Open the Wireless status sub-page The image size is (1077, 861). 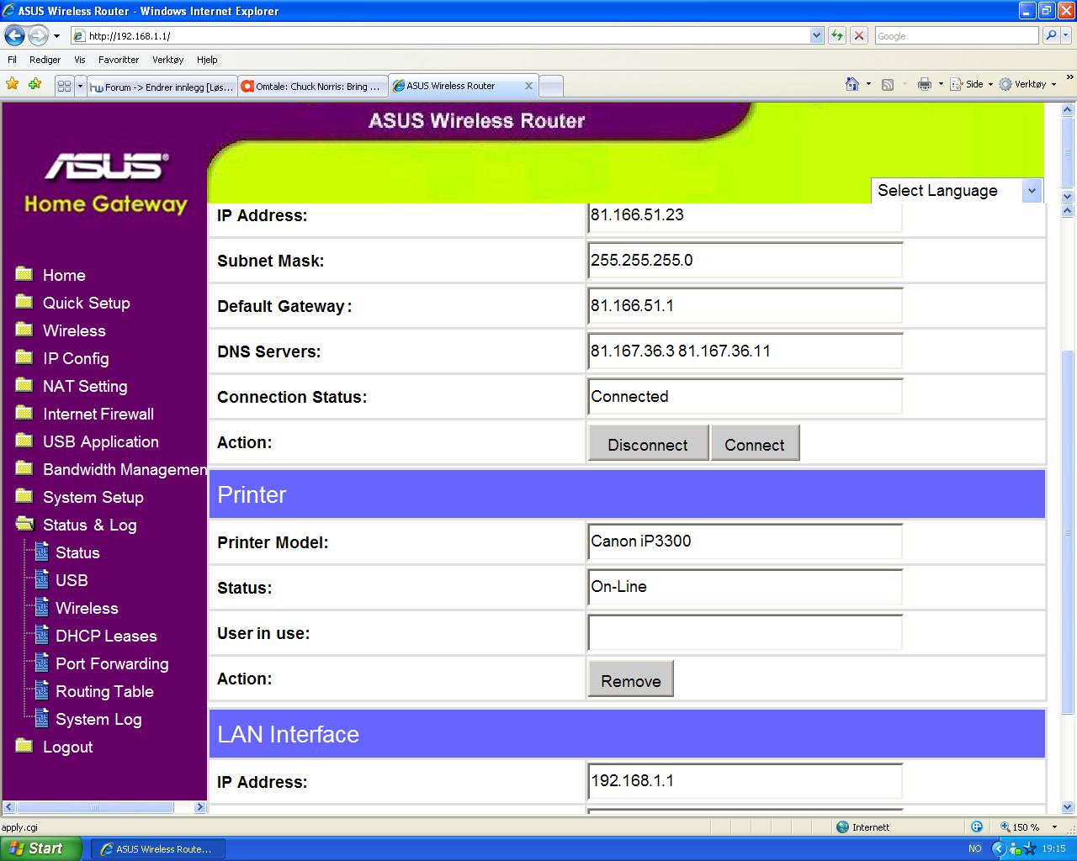pos(87,608)
